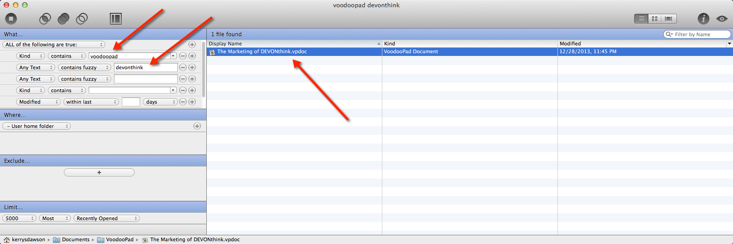Click the third overlapping-circles toolbar icon
Screen dimensions: 733x244
pyautogui.click(x=82, y=19)
